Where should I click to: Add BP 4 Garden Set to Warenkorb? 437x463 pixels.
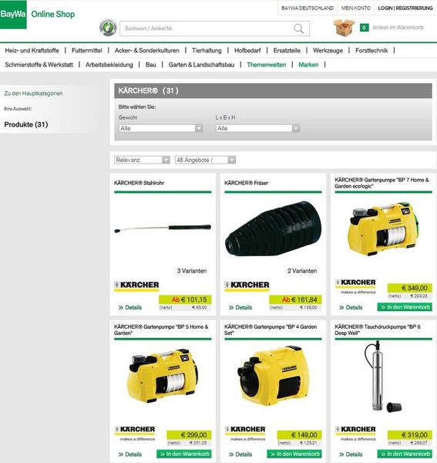(294, 454)
